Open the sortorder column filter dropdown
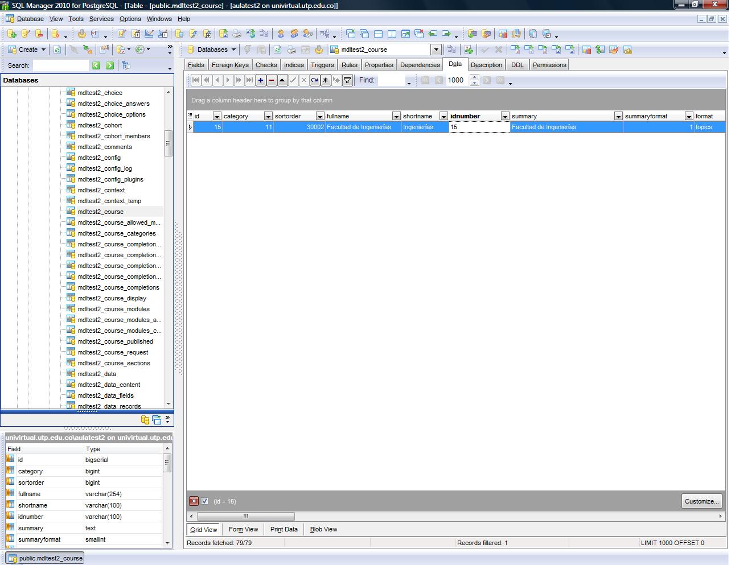The image size is (731, 565). [319, 116]
